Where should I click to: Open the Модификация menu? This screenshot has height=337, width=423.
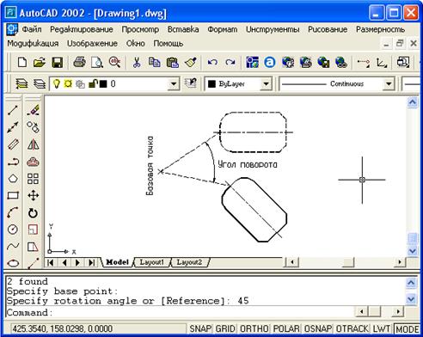[33, 44]
